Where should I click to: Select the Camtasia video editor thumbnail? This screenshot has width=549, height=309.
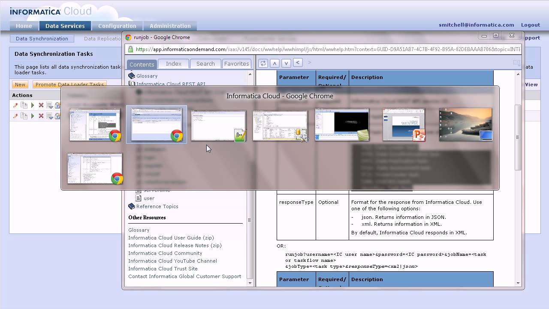[x=342, y=125]
